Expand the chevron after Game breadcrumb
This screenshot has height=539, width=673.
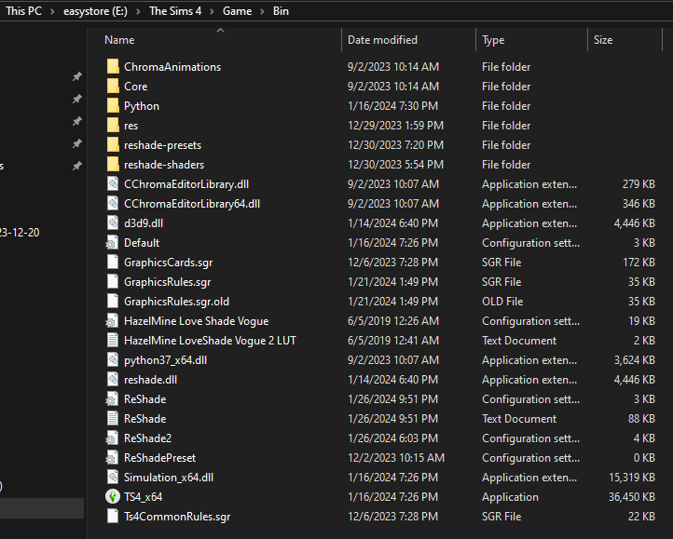click(x=262, y=11)
